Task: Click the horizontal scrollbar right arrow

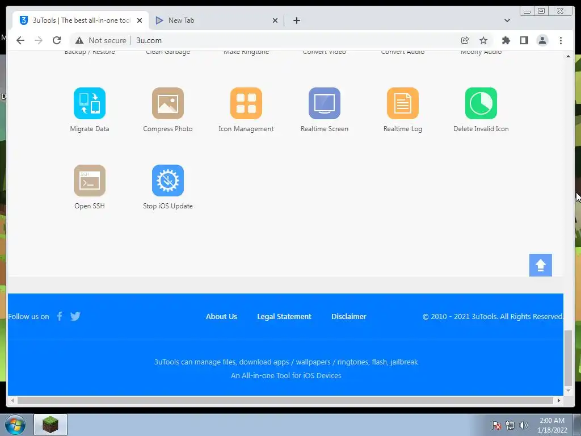Action: (x=559, y=400)
